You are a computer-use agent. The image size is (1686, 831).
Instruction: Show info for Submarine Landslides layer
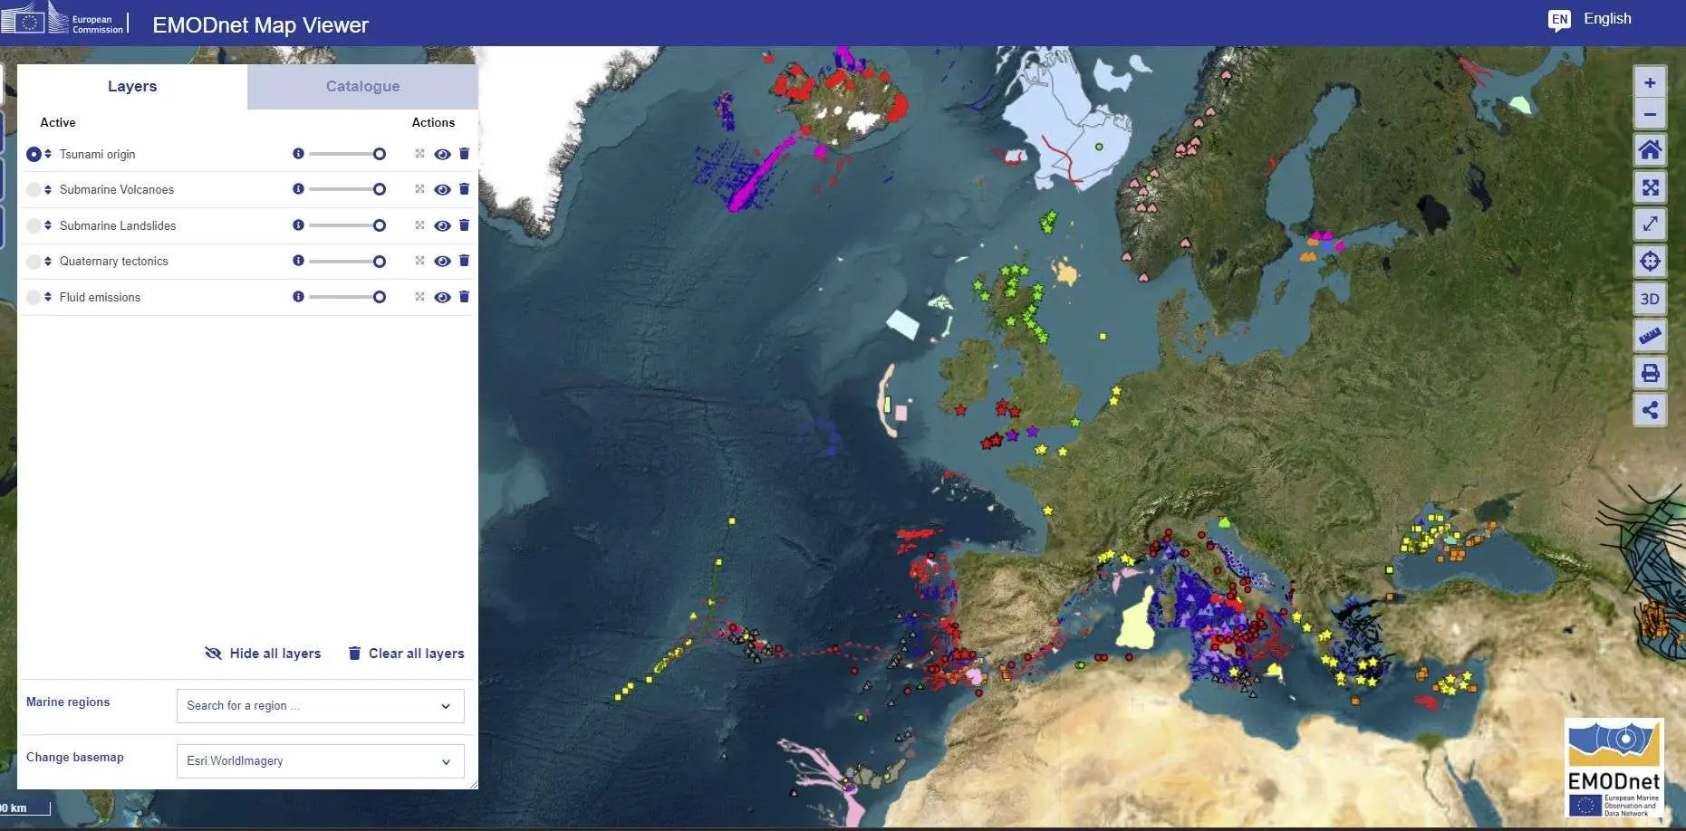coord(298,225)
